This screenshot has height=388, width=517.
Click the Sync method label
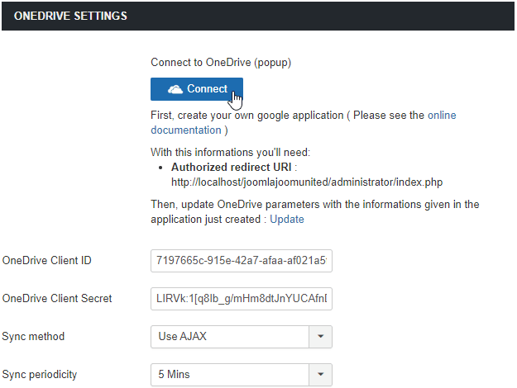[33, 336]
